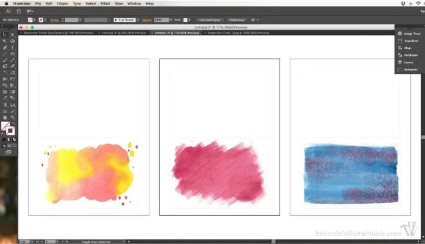Select the Selection tool arrow
The height and width of the screenshot is (244, 425).
pos(5,35)
